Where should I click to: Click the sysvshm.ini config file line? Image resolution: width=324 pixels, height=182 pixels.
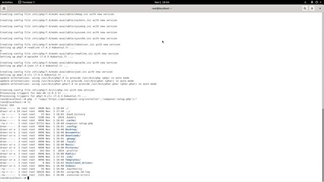(59, 38)
